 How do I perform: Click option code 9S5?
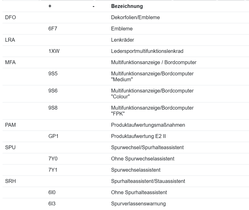point(53,74)
